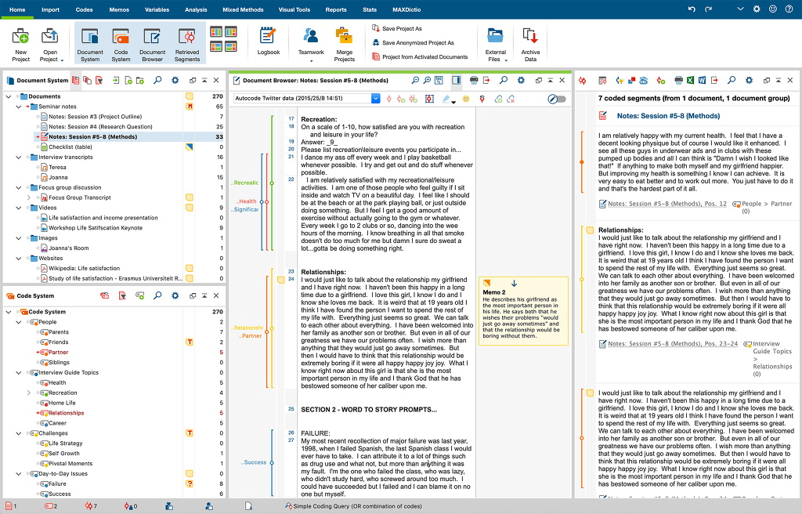Expand the Focus Group Transcript item
Screen dimensions: 802x514
[x=29, y=197]
